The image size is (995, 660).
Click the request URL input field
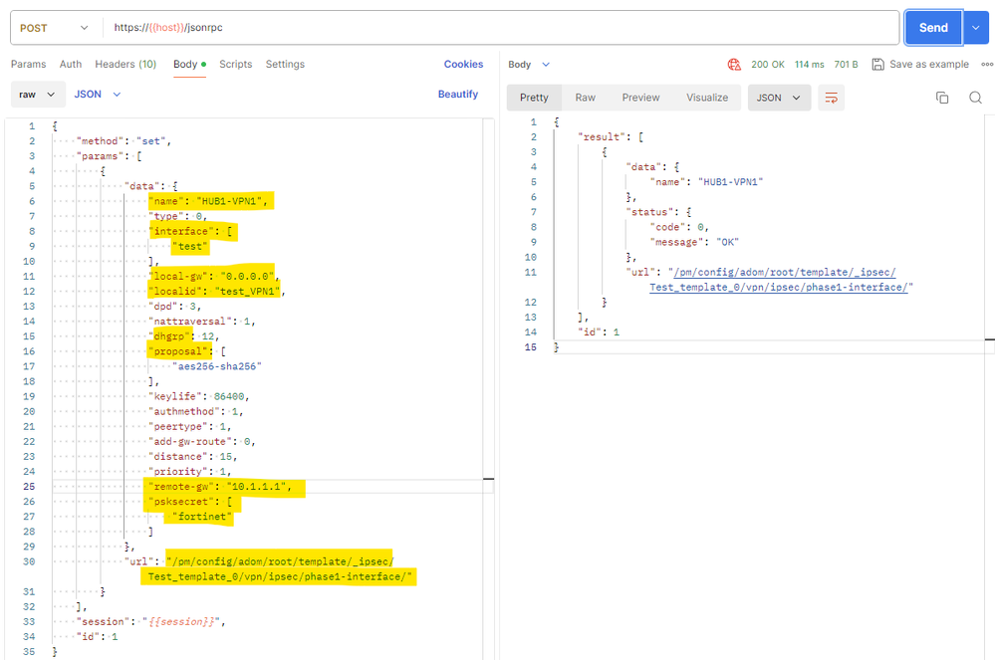pos(498,28)
